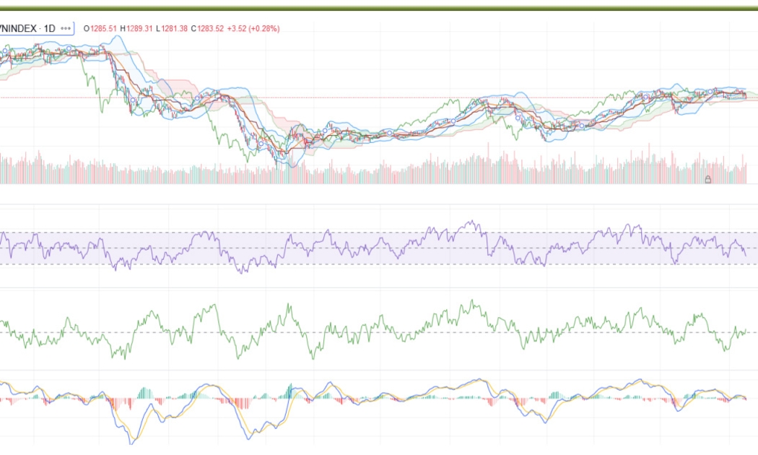Screen dimensions: 758x455
Task: Click the lock icon on the volume bars
Action: click(707, 179)
